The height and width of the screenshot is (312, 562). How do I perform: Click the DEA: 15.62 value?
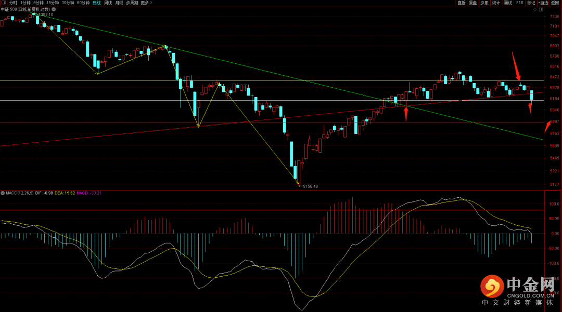click(x=65, y=193)
